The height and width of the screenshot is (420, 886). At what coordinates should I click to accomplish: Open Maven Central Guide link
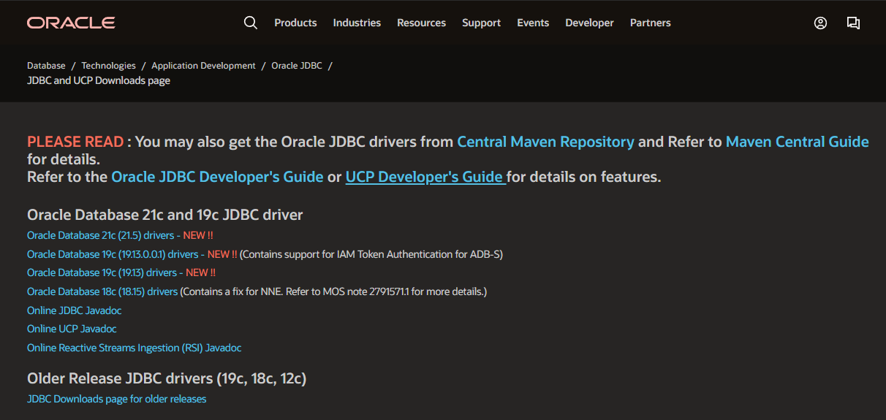(798, 142)
